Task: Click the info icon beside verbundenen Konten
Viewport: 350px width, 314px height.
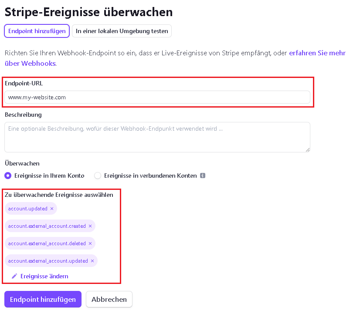Action: click(x=202, y=176)
